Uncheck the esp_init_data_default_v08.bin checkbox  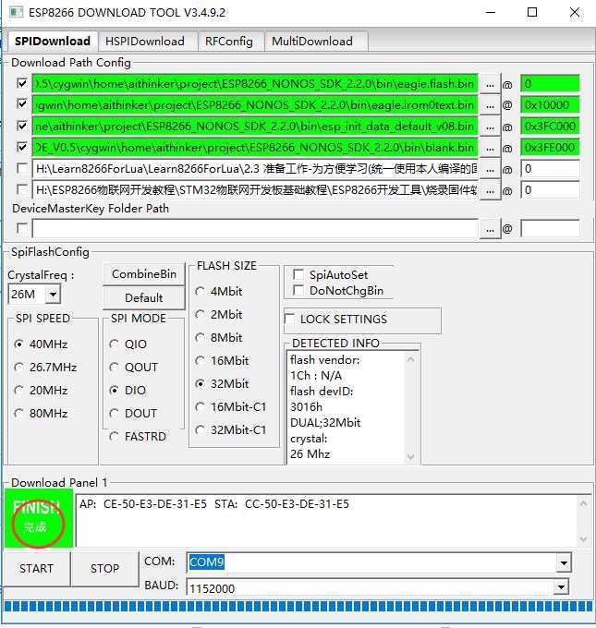pyautogui.click(x=22, y=126)
